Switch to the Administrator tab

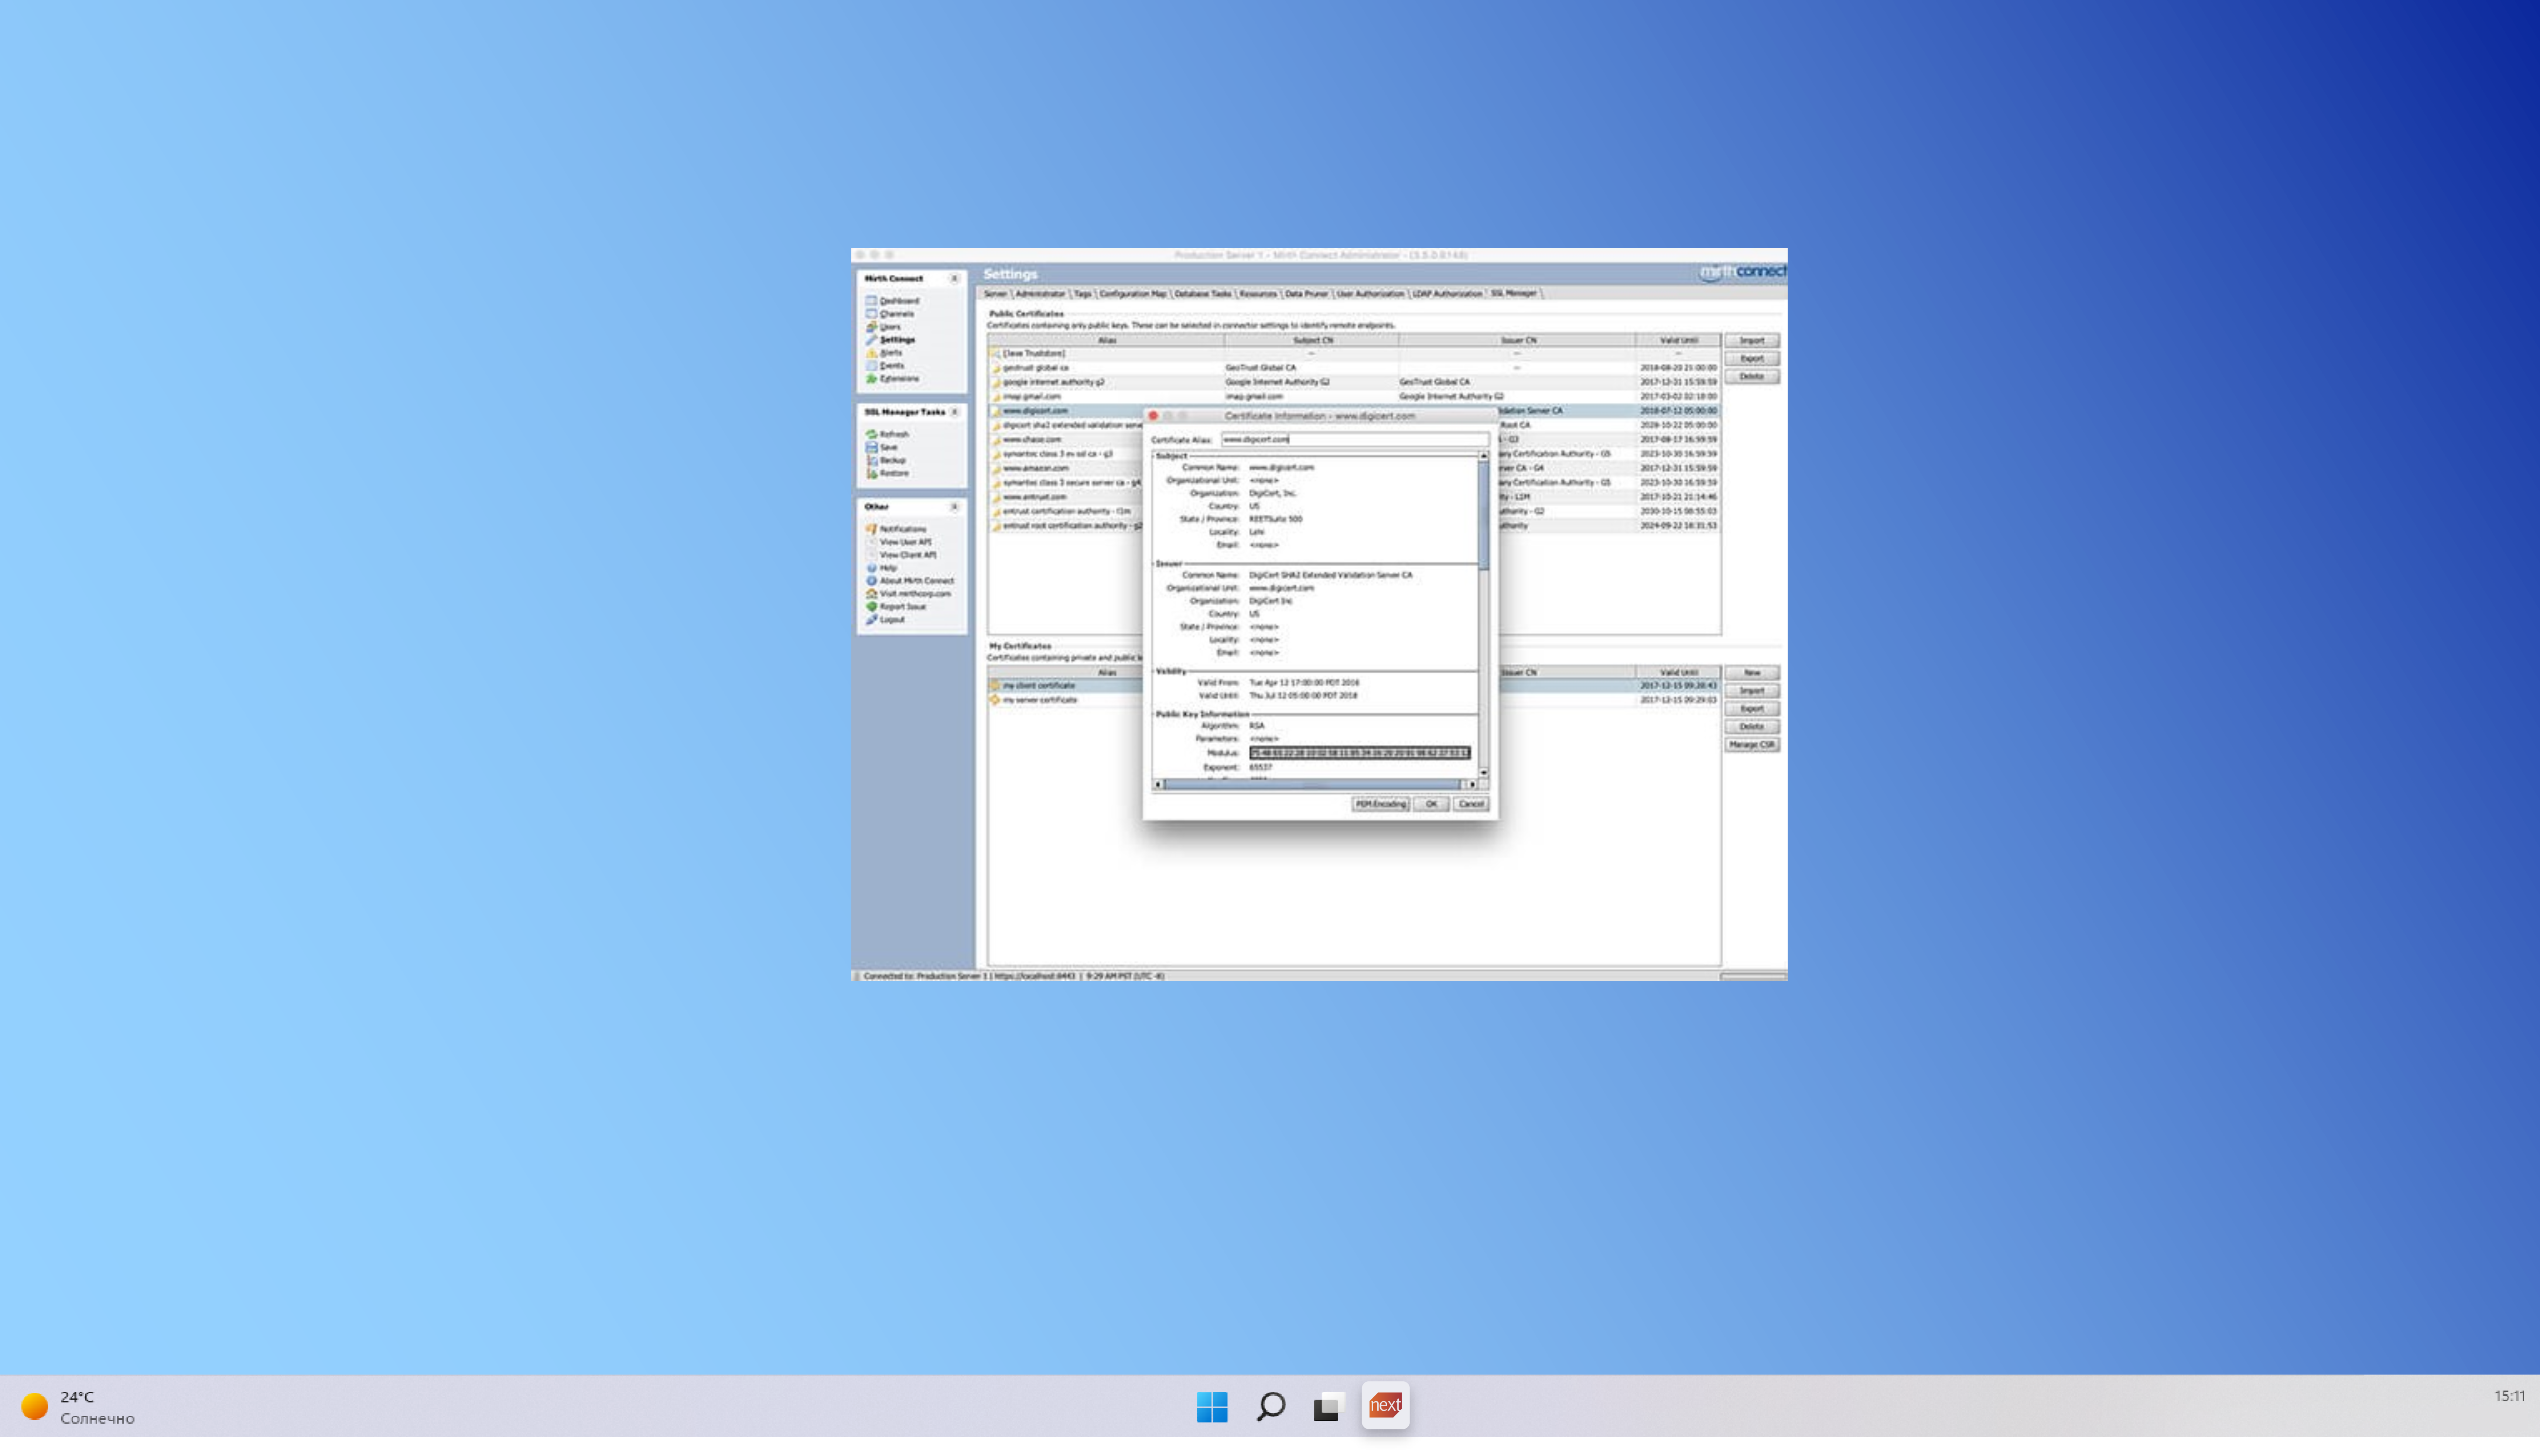(x=1040, y=294)
